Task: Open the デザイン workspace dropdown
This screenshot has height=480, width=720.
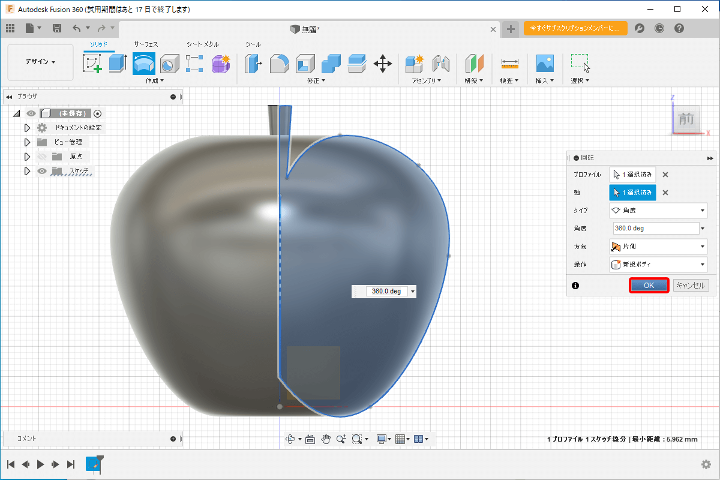Action: (x=40, y=62)
